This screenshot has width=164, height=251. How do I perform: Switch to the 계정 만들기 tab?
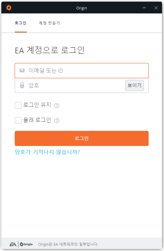point(49,23)
